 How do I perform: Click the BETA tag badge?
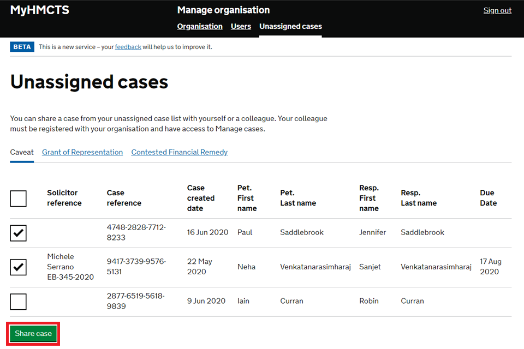point(22,47)
